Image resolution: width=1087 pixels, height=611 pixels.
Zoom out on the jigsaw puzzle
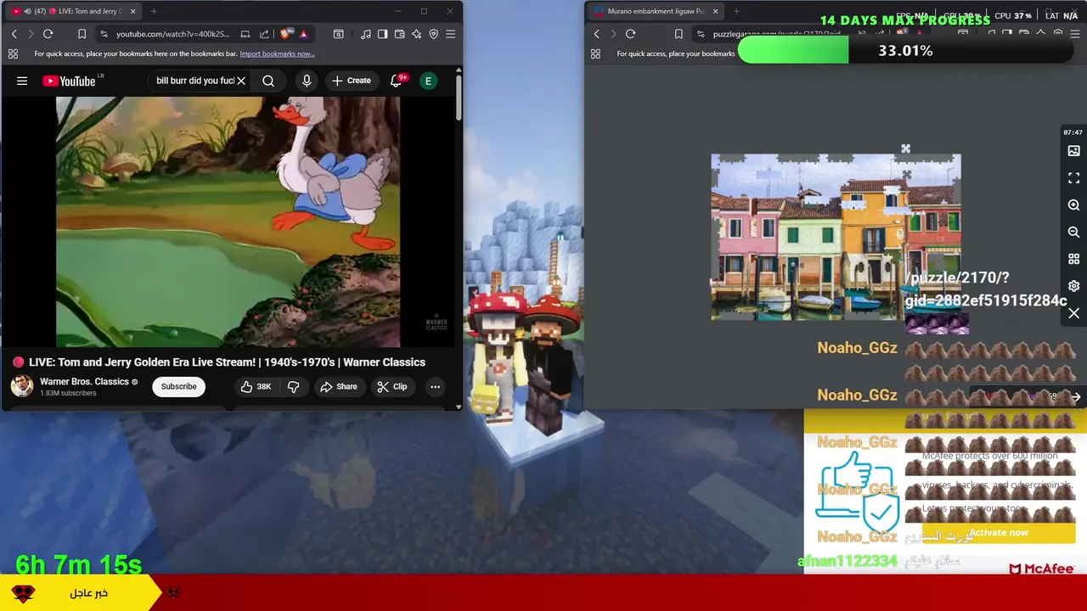click(1073, 232)
